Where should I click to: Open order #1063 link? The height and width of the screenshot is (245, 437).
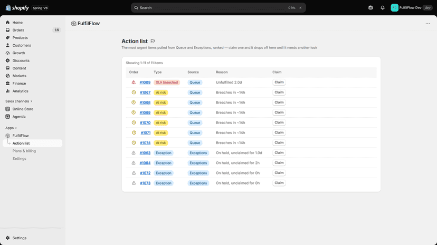(145, 153)
